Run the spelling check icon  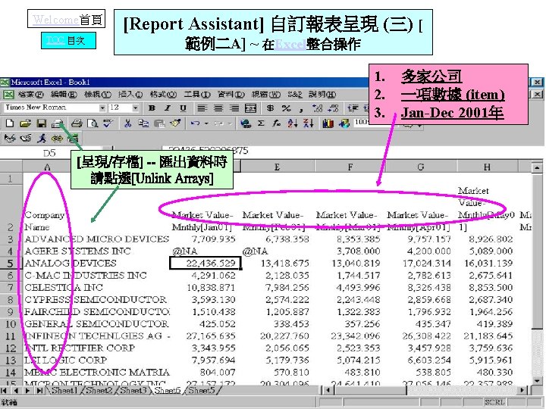(x=108, y=123)
